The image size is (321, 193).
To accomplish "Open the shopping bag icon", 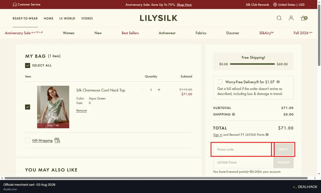I will coord(304,18).
